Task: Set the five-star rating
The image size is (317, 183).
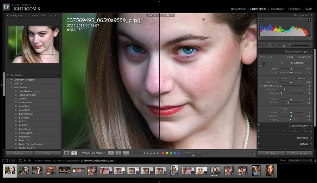Action: tap(157, 153)
